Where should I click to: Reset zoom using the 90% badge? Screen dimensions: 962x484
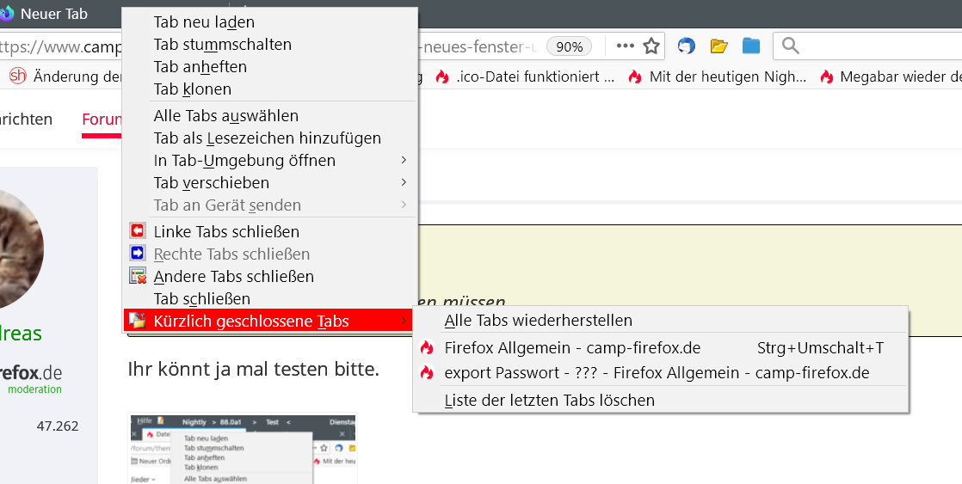(x=570, y=46)
